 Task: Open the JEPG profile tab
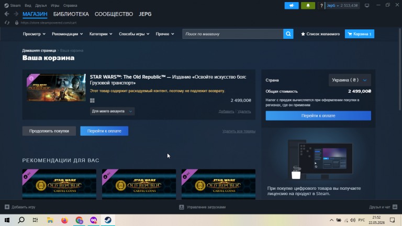(x=145, y=14)
